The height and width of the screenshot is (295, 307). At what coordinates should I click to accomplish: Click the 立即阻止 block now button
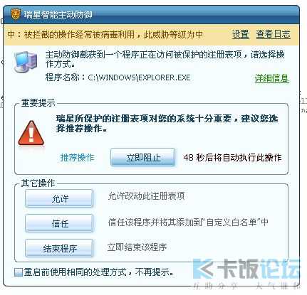[x=143, y=157]
